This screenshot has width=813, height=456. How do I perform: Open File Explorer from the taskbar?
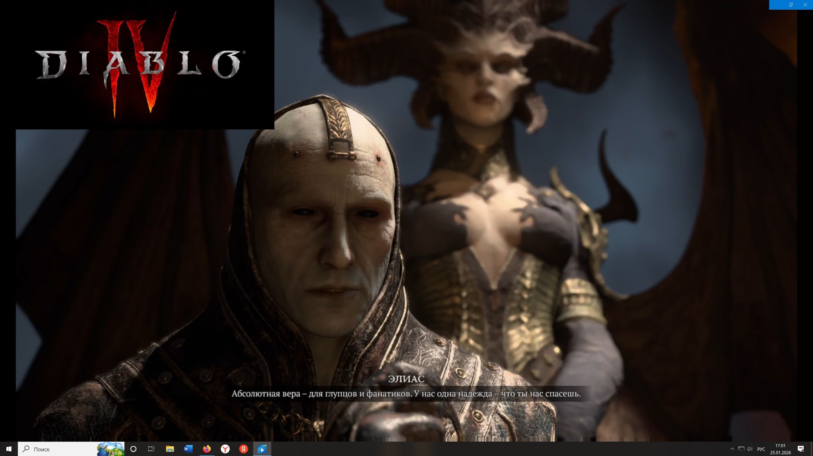click(170, 449)
